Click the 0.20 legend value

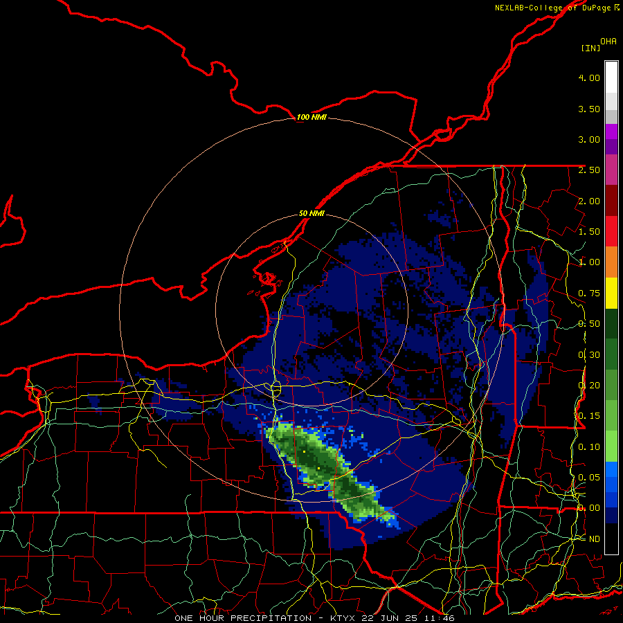click(589, 386)
